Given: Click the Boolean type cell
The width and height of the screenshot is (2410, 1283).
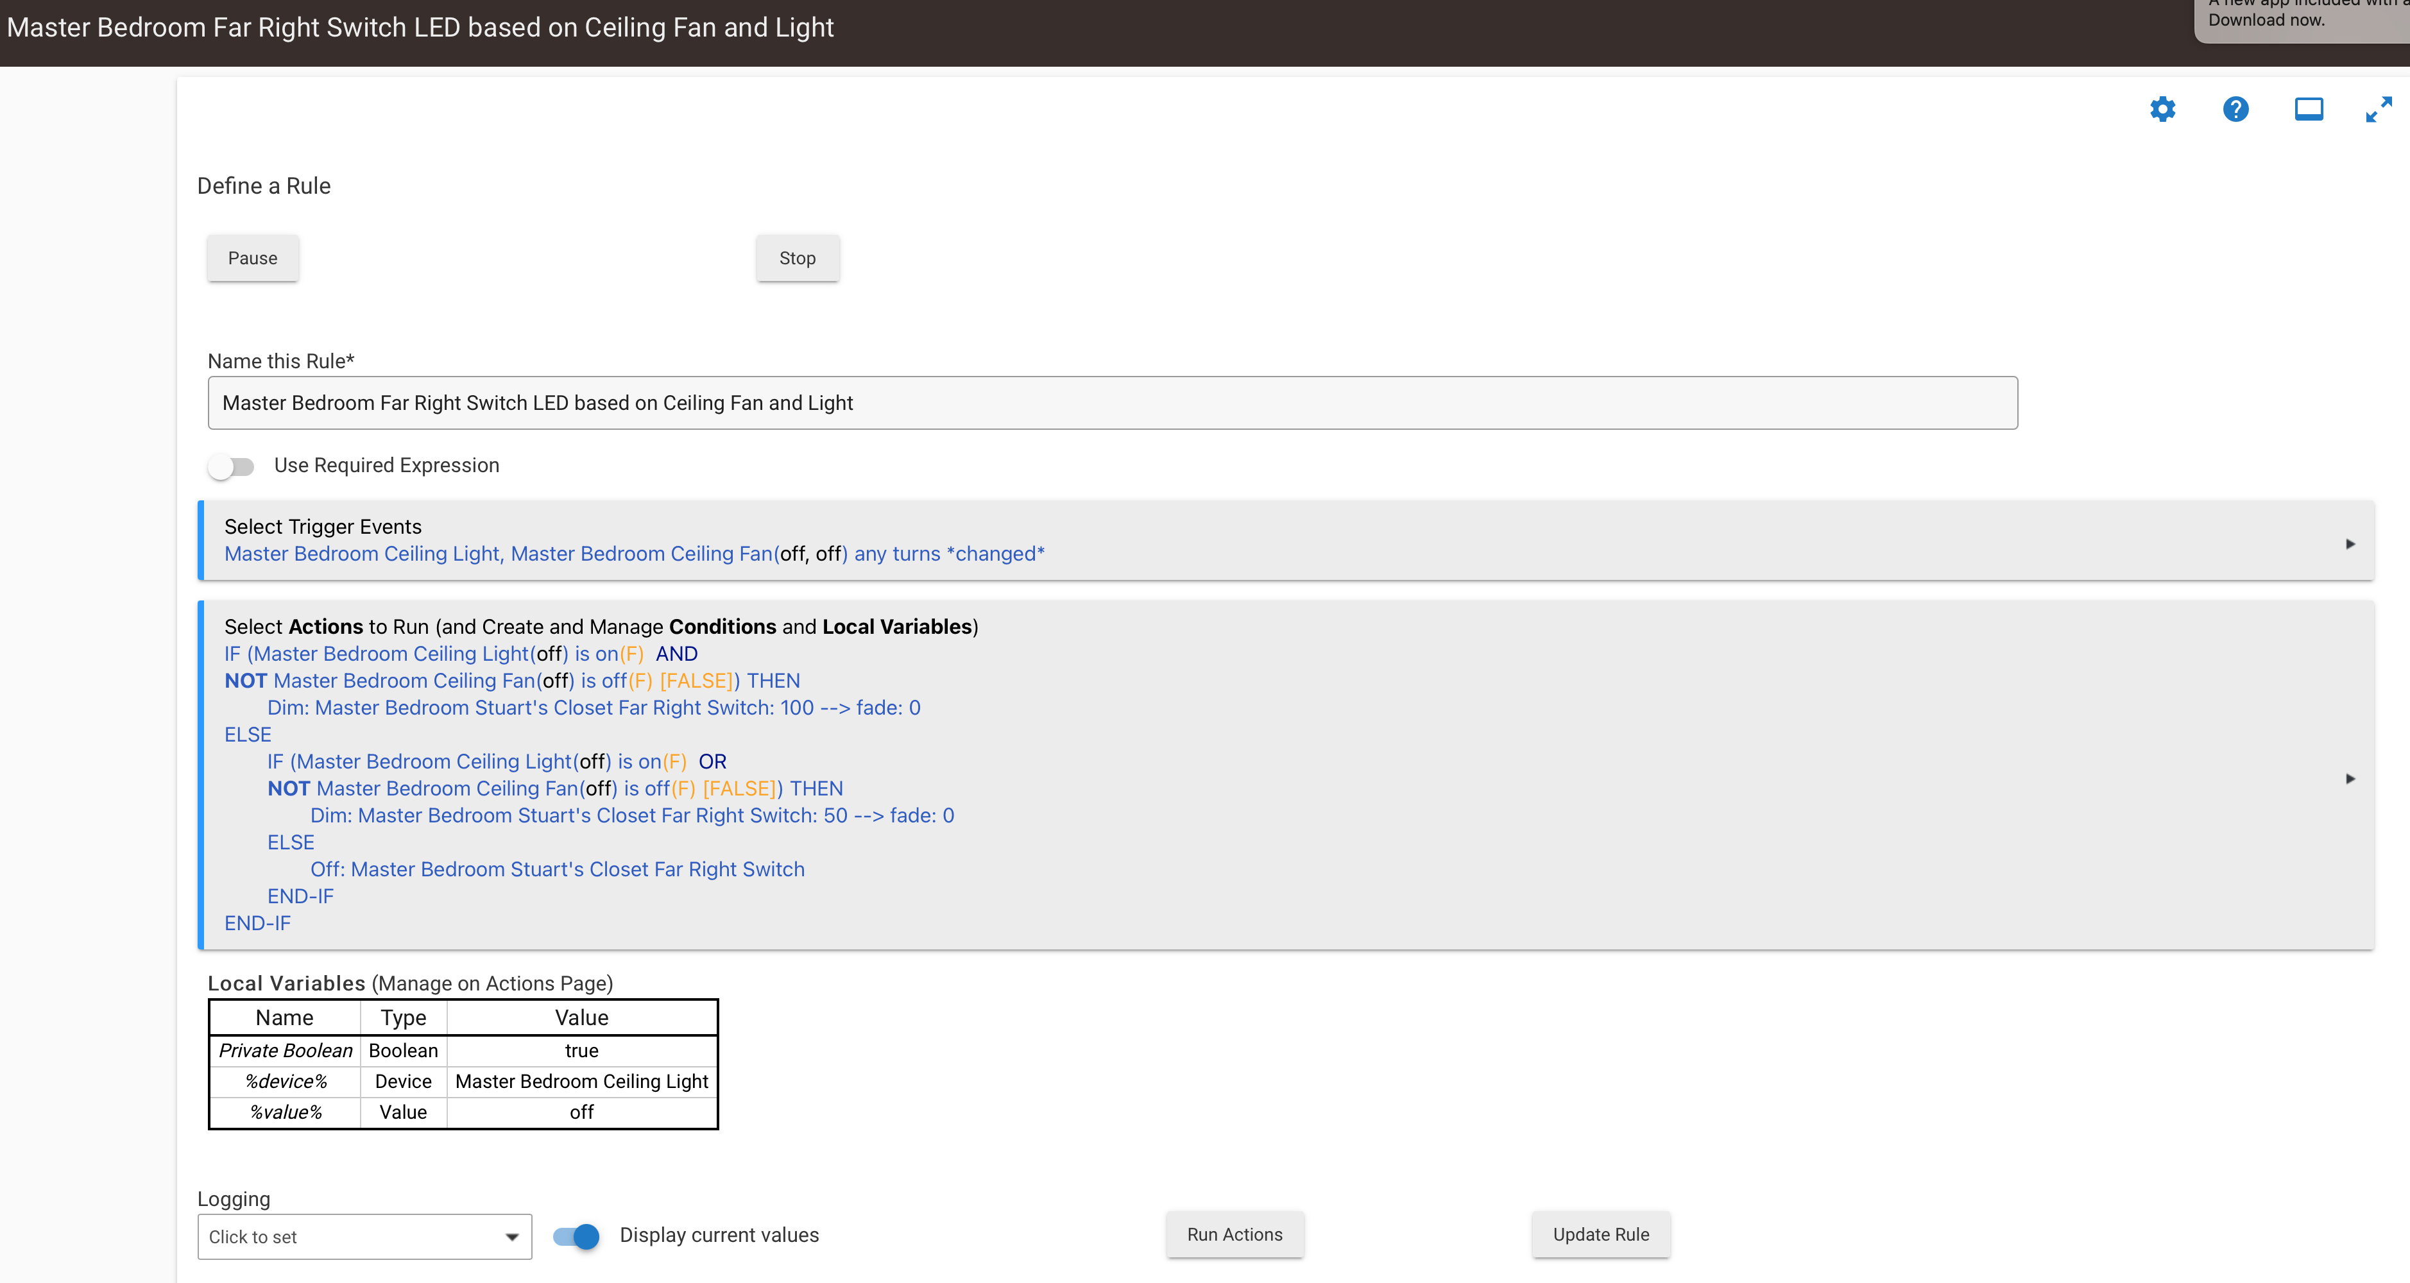Looking at the screenshot, I should 403,1051.
